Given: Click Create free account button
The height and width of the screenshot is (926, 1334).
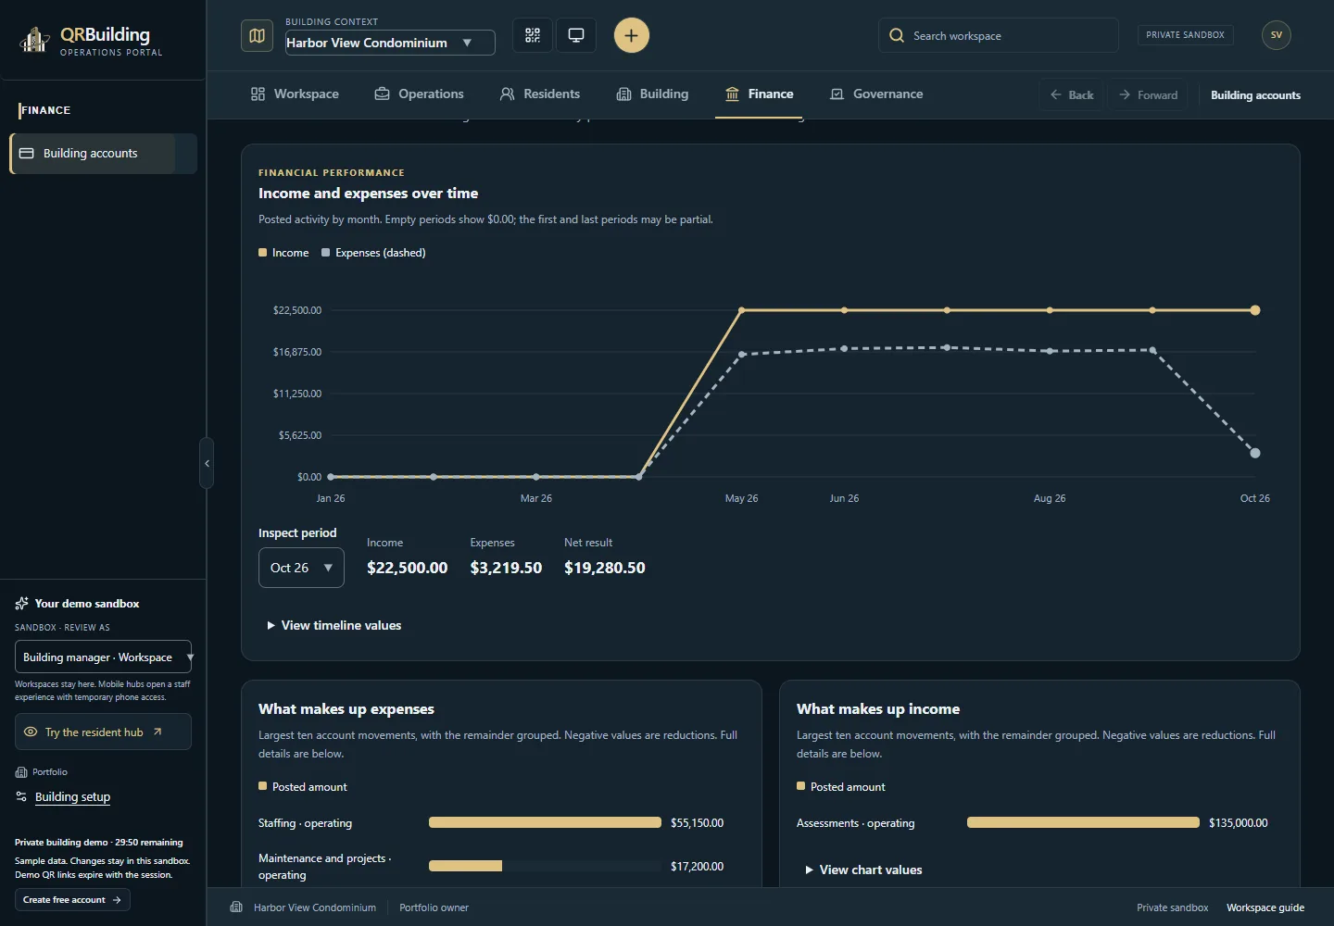Looking at the screenshot, I should pyautogui.click(x=72, y=900).
